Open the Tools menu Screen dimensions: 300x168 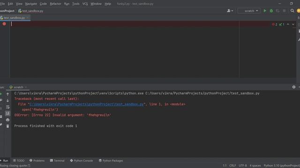click(76, 4)
